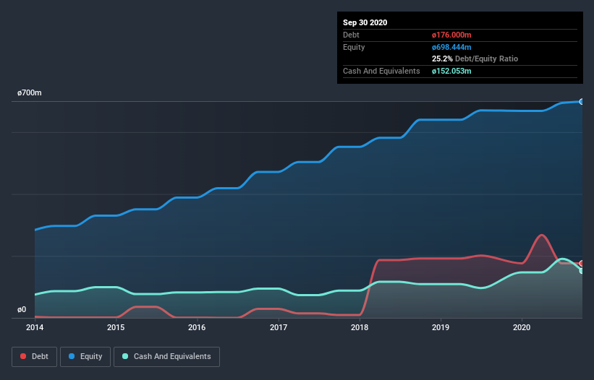Click the ø152.053m cash value

451,71
